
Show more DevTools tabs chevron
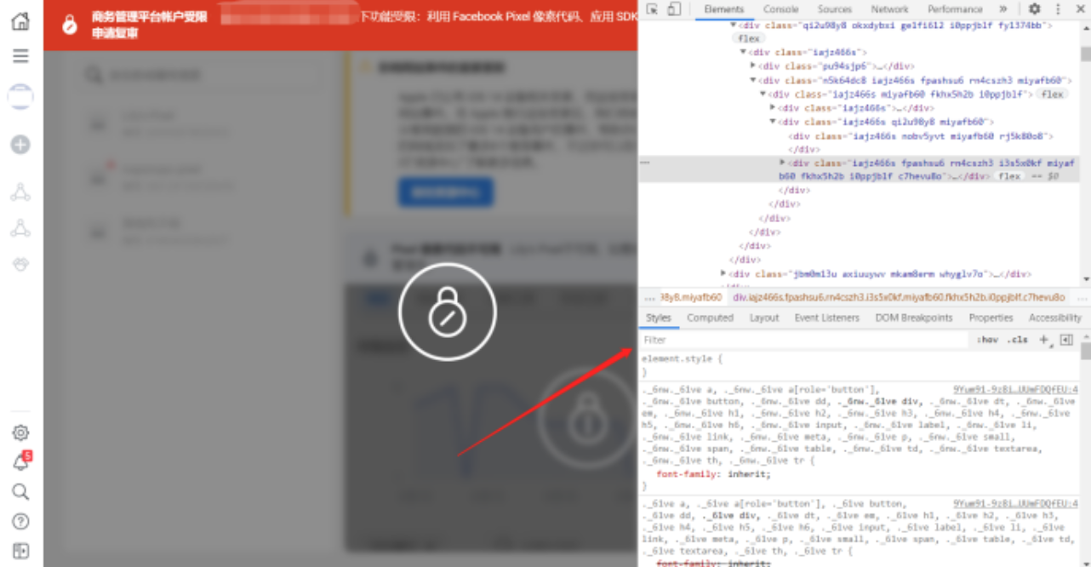1003,9
